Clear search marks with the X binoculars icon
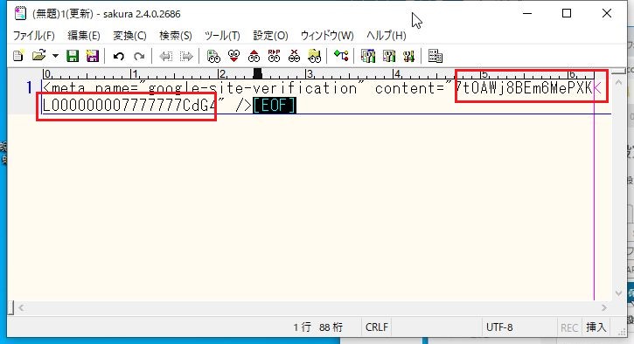634x344 pixels. [x=295, y=56]
